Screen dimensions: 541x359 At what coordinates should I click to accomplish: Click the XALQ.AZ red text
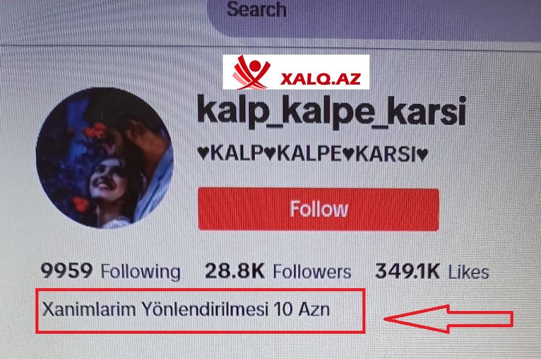click(320, 79)
